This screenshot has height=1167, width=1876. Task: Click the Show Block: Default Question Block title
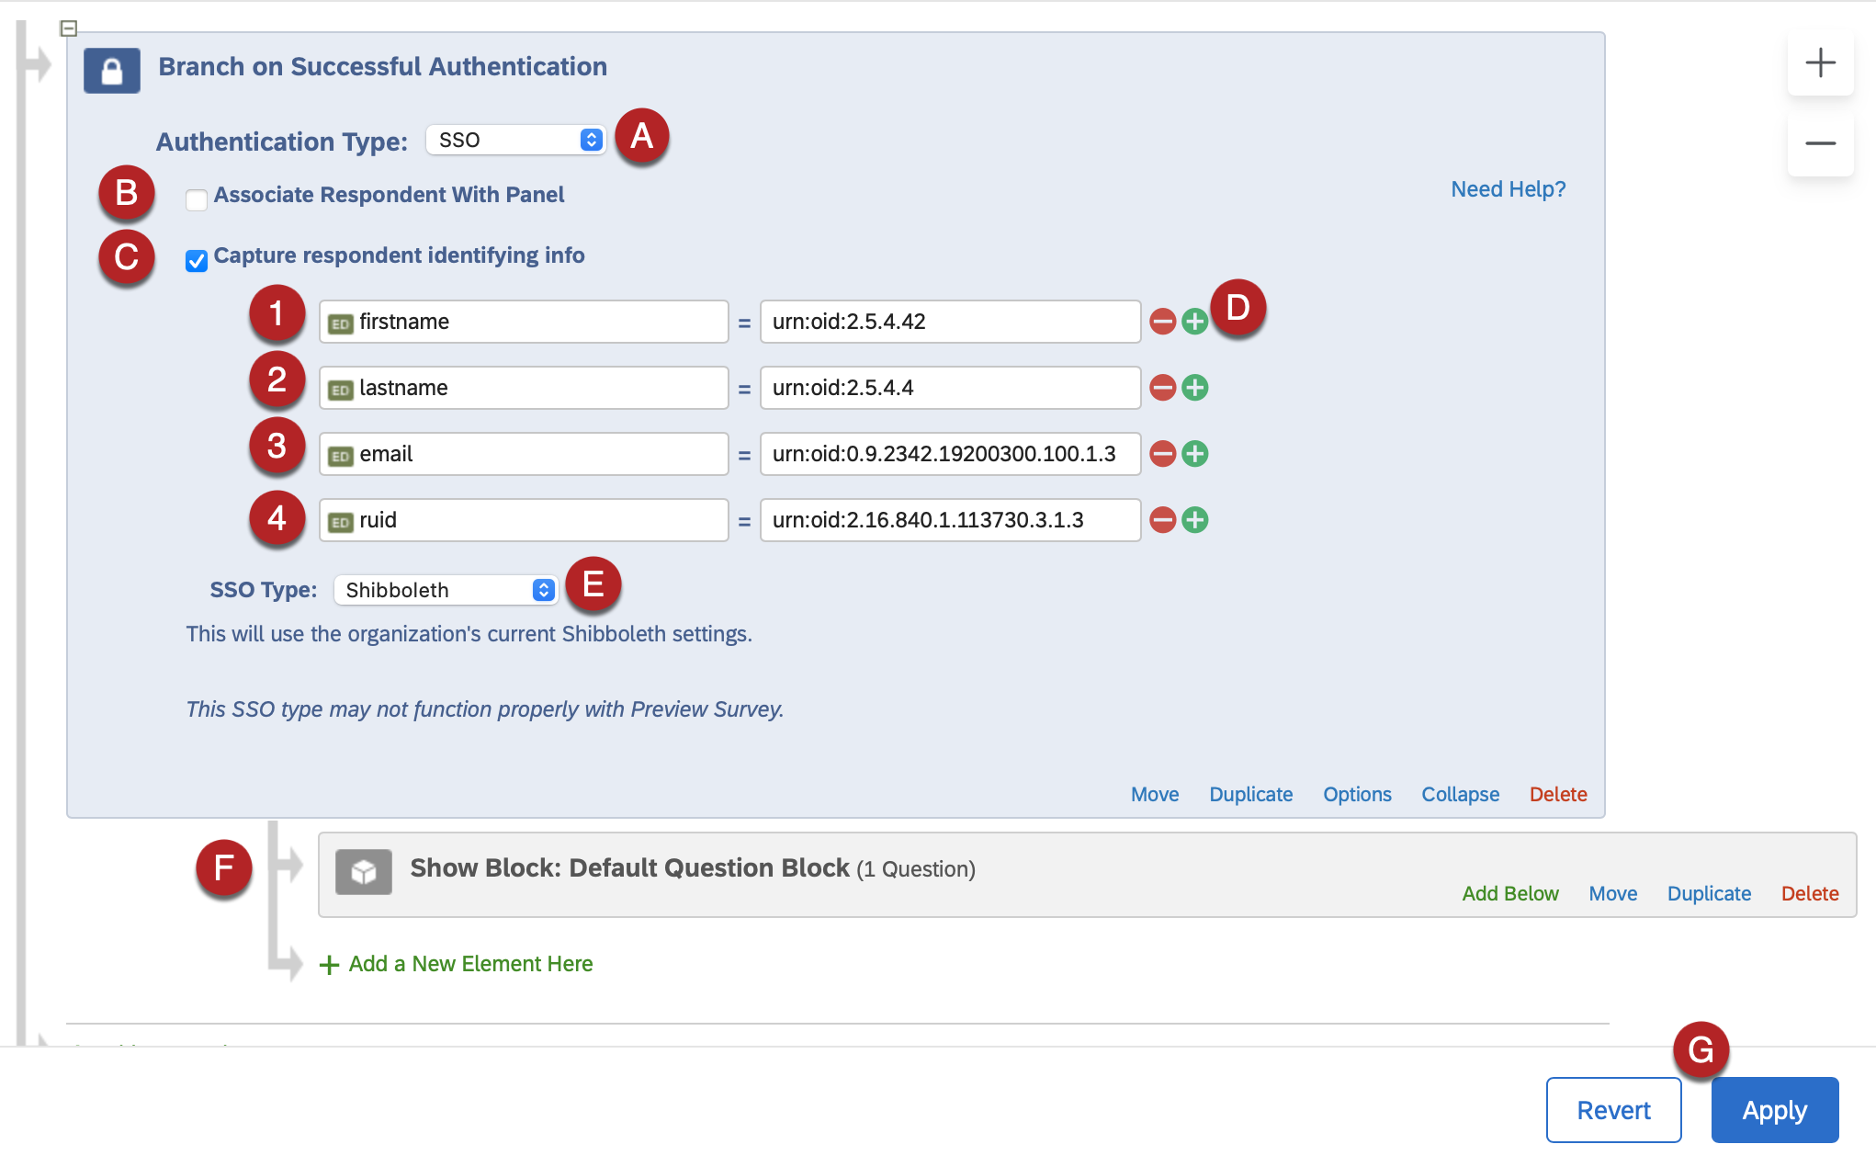pyautogui.click(x=629, y=867)
